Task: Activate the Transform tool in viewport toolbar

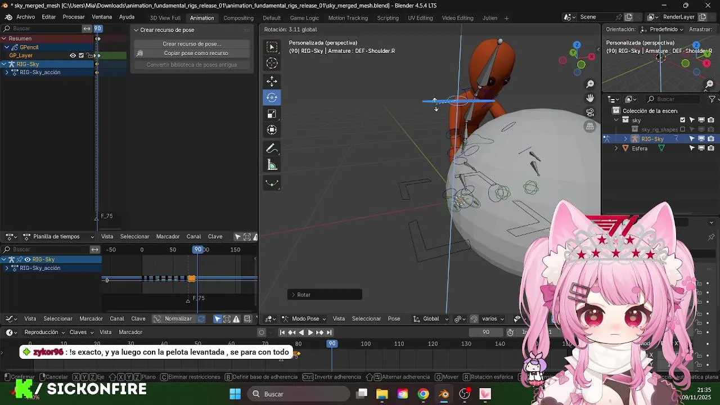Action: [x=272, y=130]
